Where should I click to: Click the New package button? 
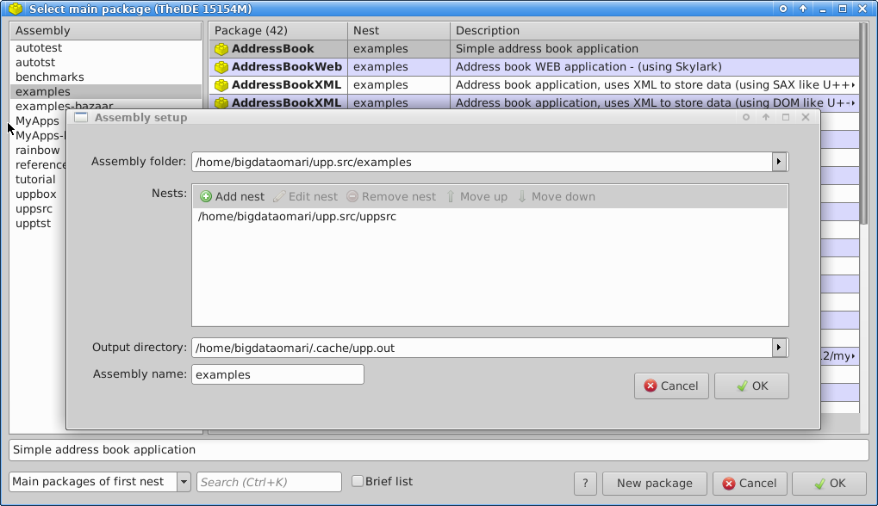[654, 484]
